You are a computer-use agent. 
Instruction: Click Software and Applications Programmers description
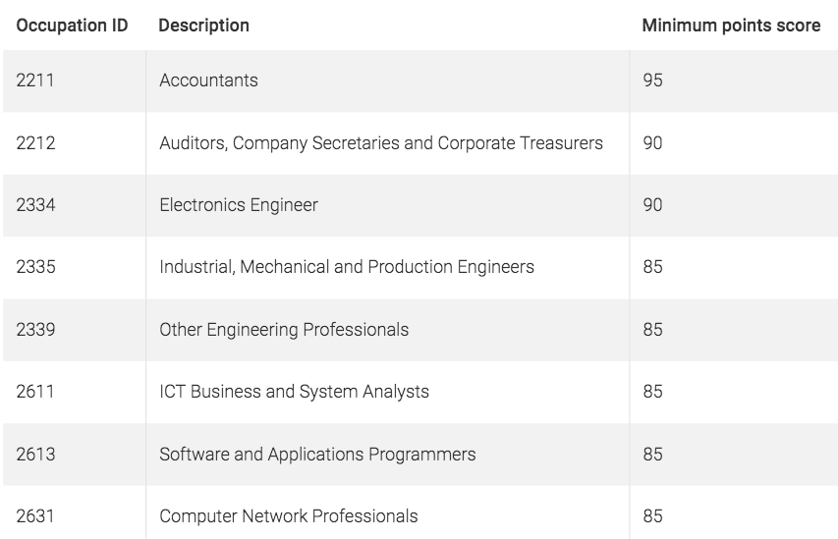pos(317,454)
